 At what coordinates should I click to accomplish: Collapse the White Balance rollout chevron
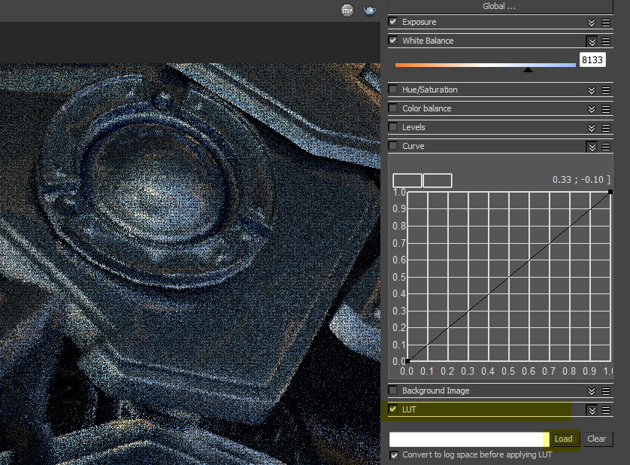[x=592, y=41]
